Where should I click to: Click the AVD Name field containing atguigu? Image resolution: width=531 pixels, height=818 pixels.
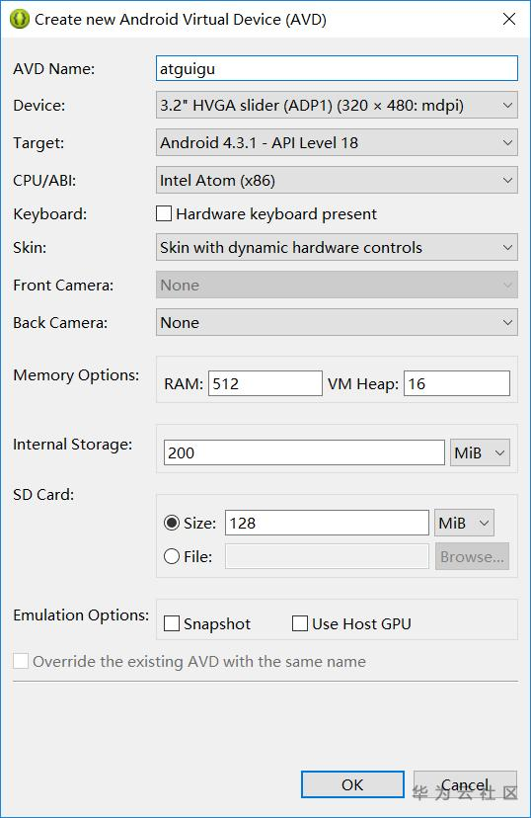point(337,68)
